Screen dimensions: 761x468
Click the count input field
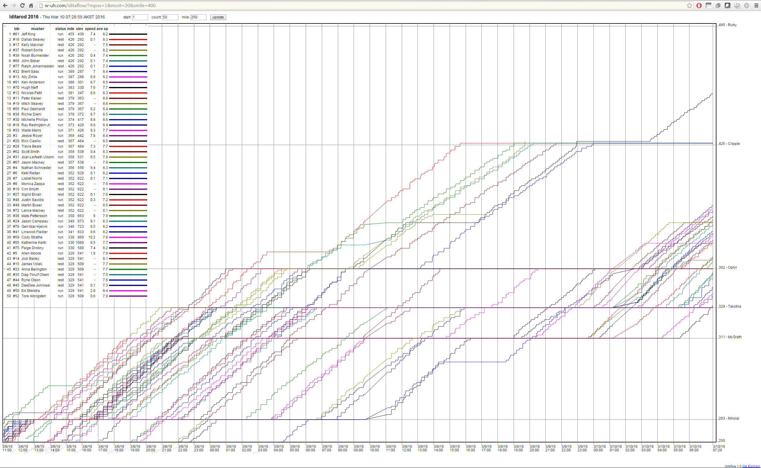click(170, 17)
